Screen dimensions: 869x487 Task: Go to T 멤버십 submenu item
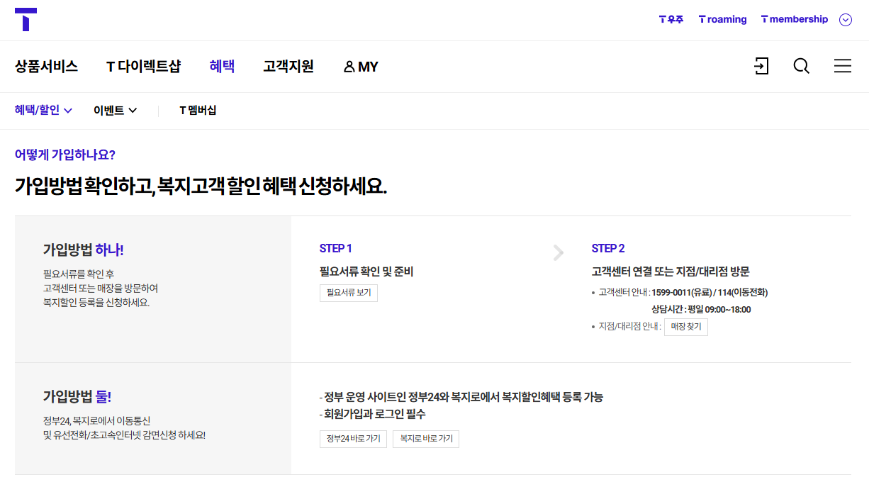(x=198, y=111)
